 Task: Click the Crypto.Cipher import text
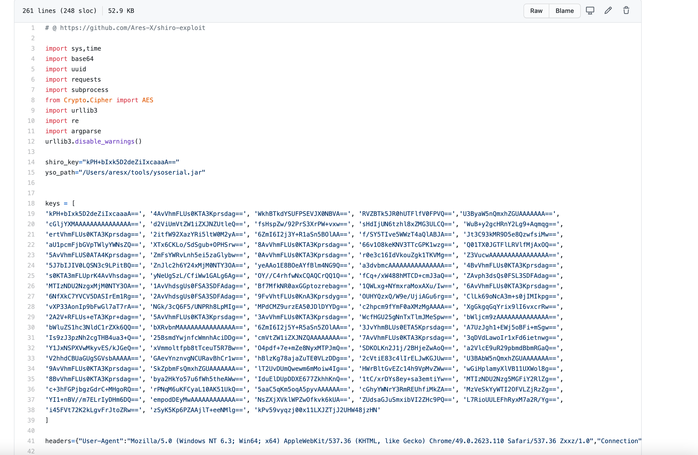point(88,100)
